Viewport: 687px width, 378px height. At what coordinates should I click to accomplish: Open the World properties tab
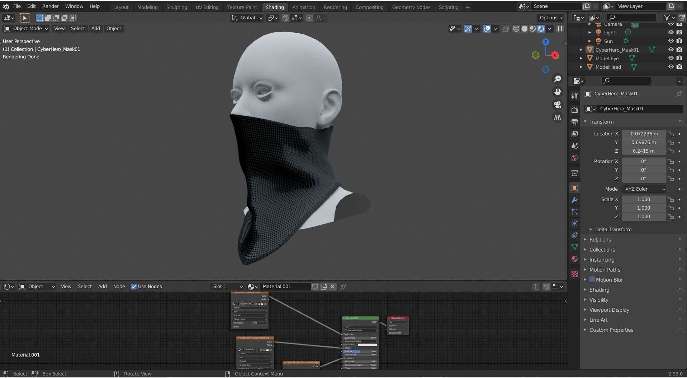coord(574,158)
